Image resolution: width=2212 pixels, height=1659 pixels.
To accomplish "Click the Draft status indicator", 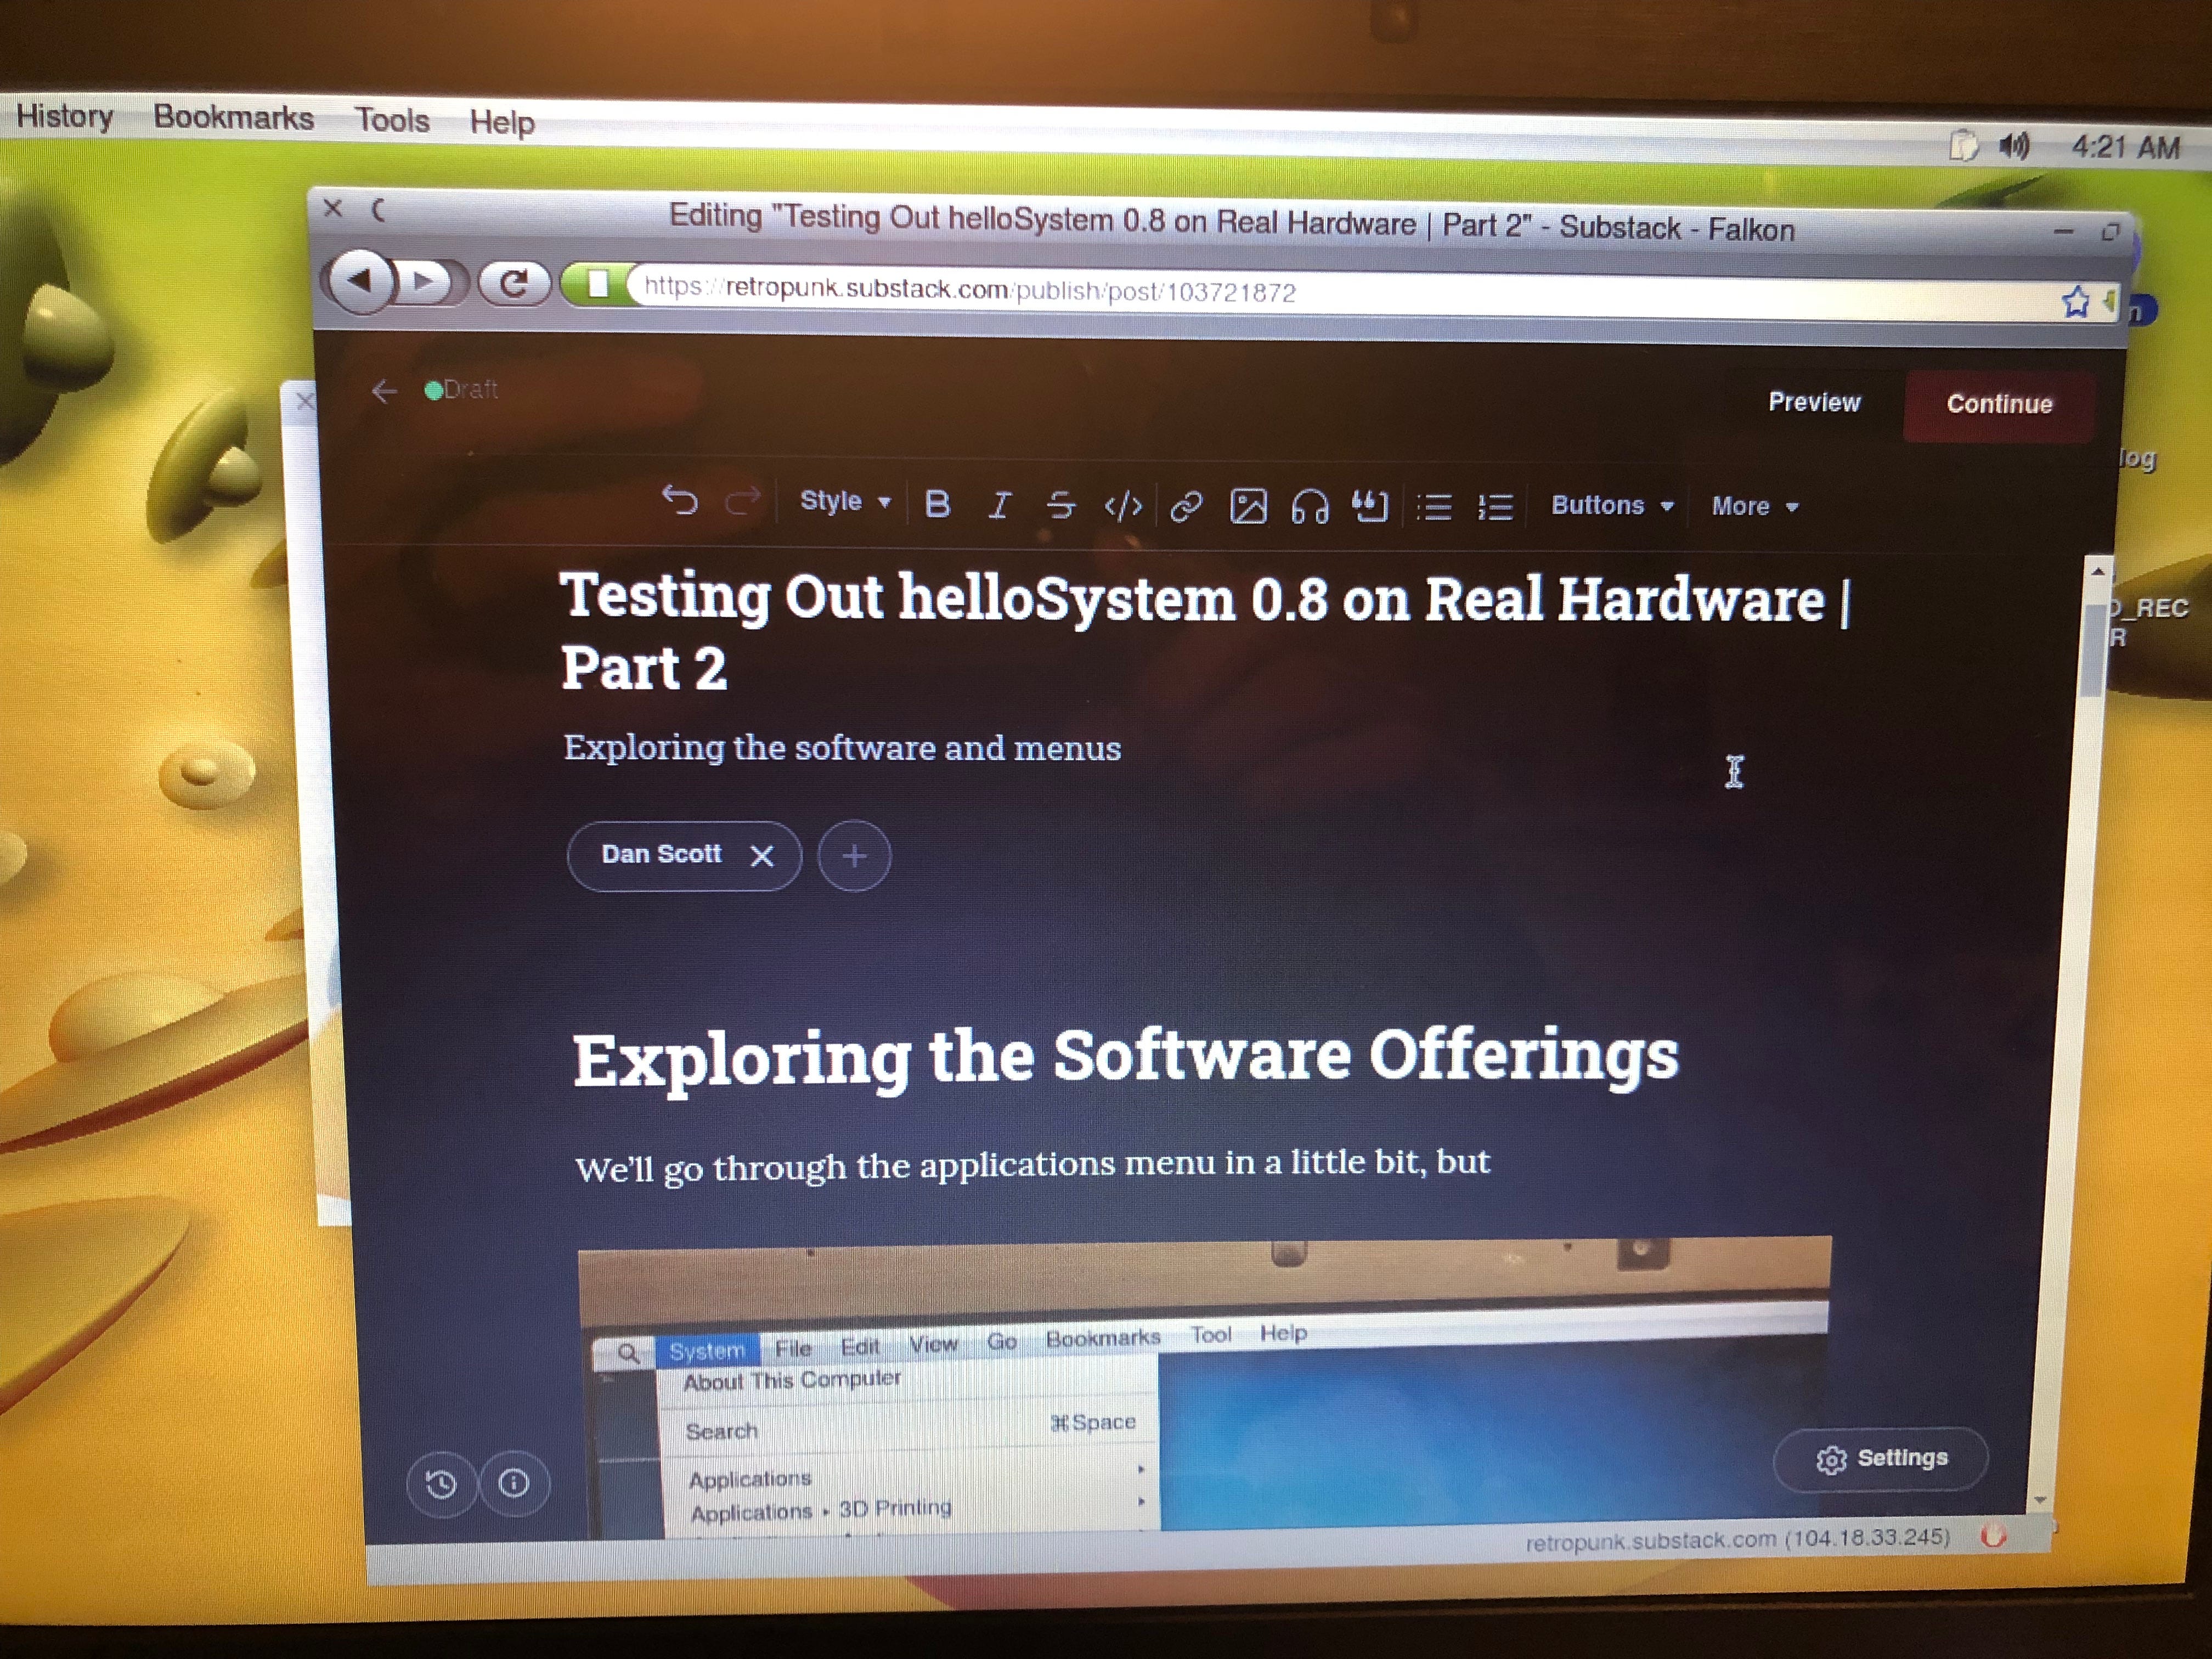I will pyautogui.click(x=461, y=390).
